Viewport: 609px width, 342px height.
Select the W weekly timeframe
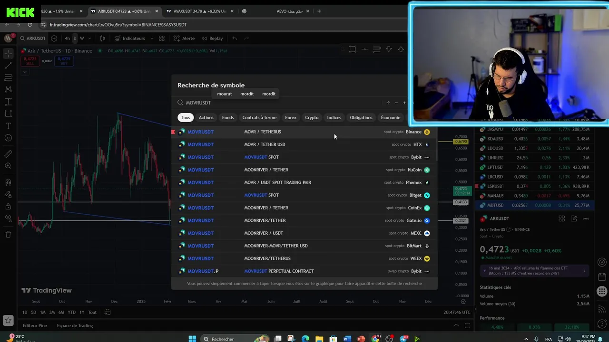coord(82,38)
